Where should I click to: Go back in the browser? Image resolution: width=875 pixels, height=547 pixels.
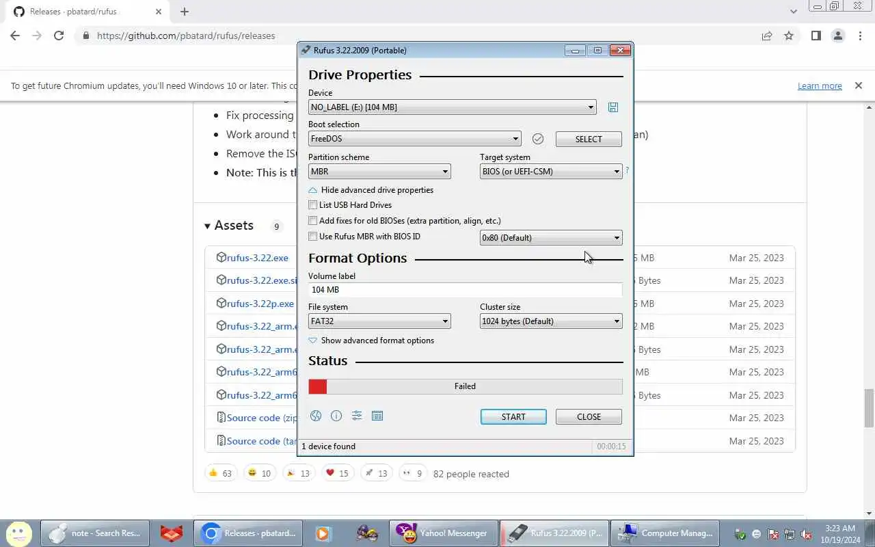coord(15,36)
